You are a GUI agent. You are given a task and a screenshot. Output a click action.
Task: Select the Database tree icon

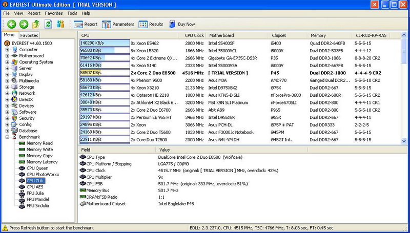[14, 131]
